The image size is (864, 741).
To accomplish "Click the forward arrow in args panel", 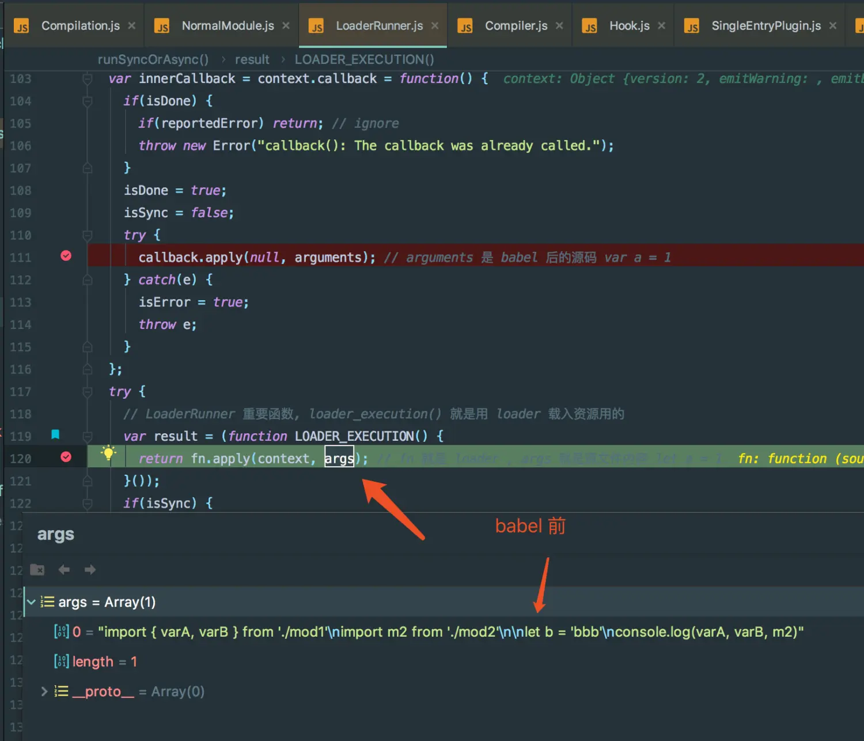I will pos(90,570).
